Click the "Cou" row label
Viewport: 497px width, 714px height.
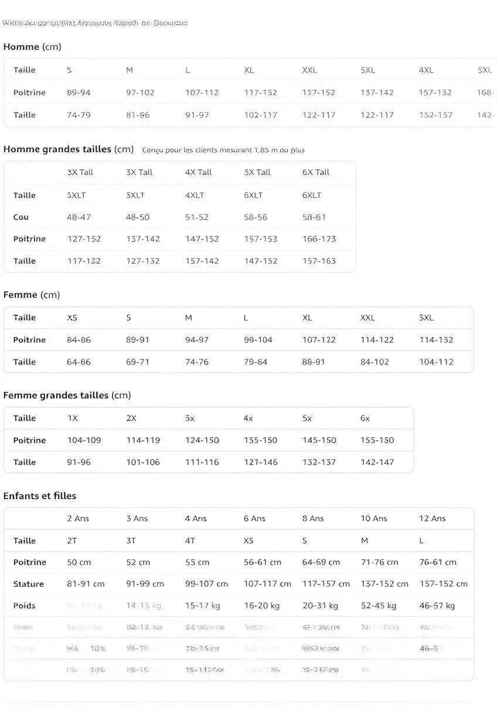pos(21,217)
